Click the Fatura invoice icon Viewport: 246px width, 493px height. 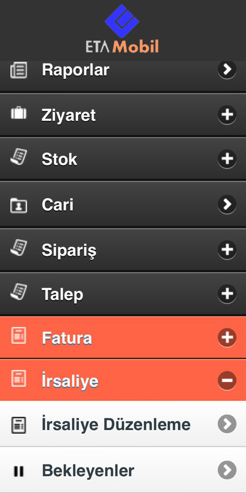coord(19,335)
